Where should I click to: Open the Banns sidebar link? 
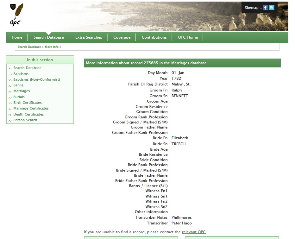[x=18, y=85]
